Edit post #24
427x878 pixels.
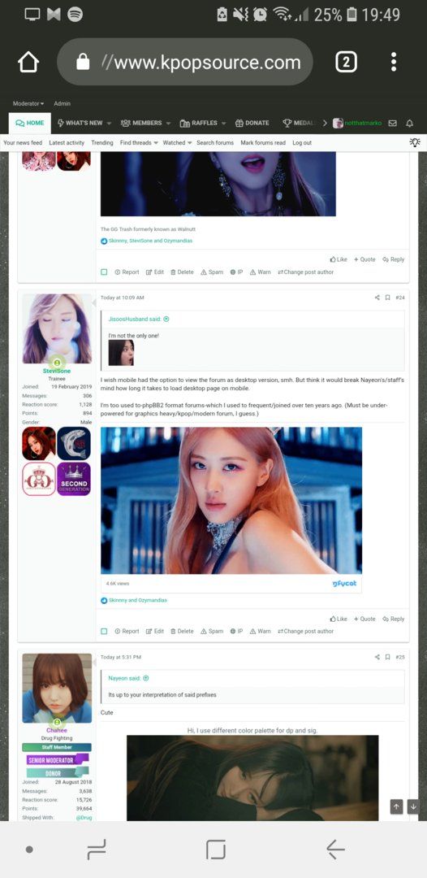point(155,631)
